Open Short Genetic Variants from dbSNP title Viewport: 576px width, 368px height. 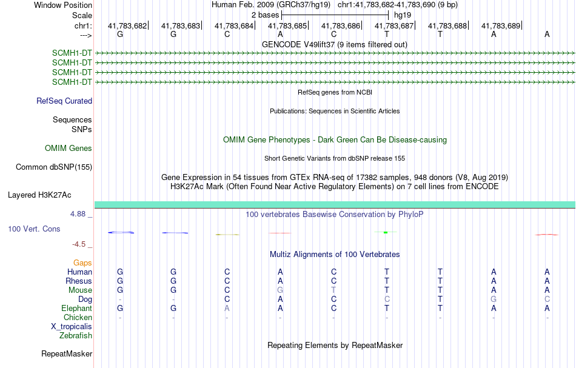(x=335, y=158)
